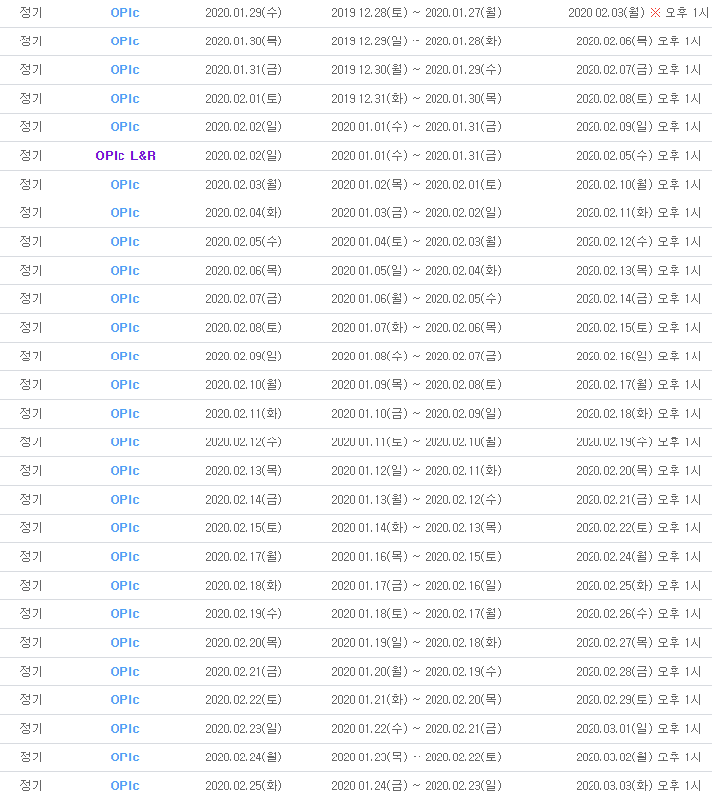Select result date 2020.02.08(토) 오후 1시
The height and width of the screenshot is (797, 712).
coord(638,98)
